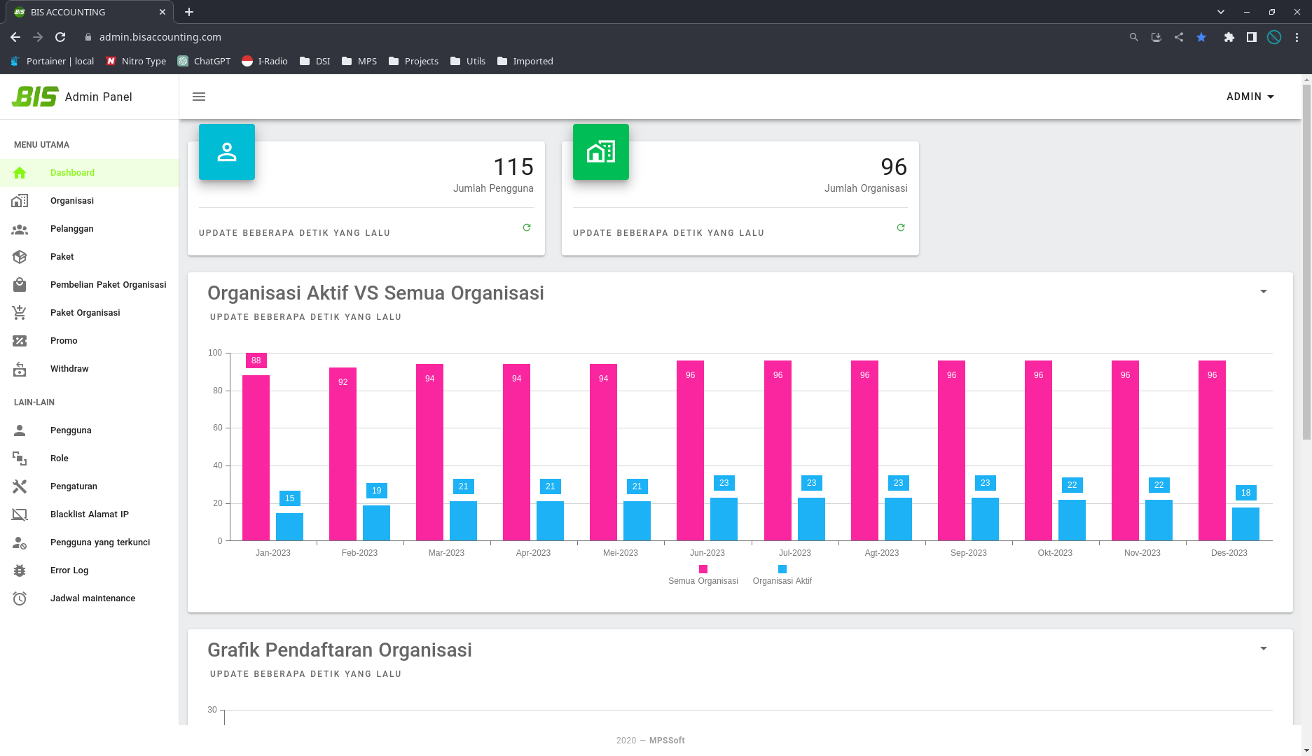Collapse Organisasi Aktif VS Semua Organisasi panel
Image resolution: width=1312 pixels, height=756 pixels.
pos(1264,292)
